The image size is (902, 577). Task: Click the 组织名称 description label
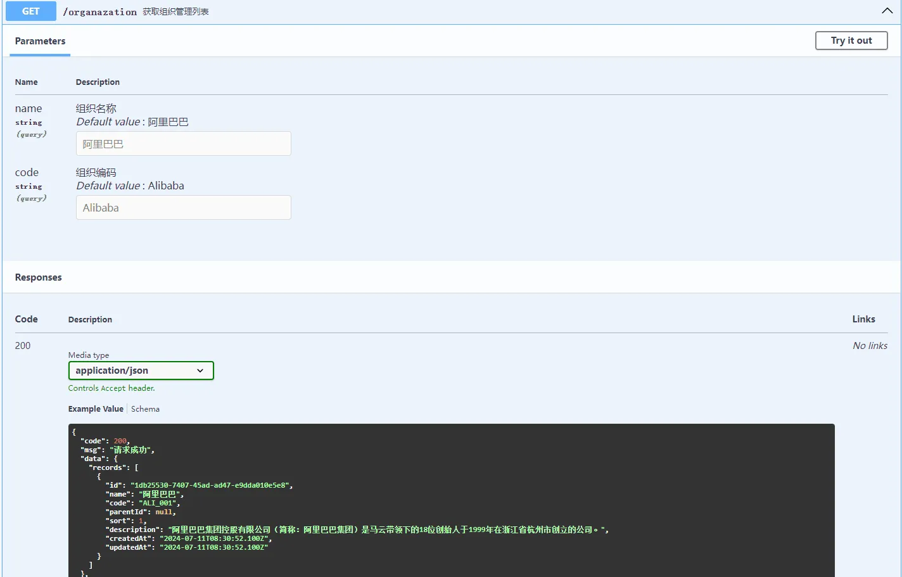(x=96, y=108)
